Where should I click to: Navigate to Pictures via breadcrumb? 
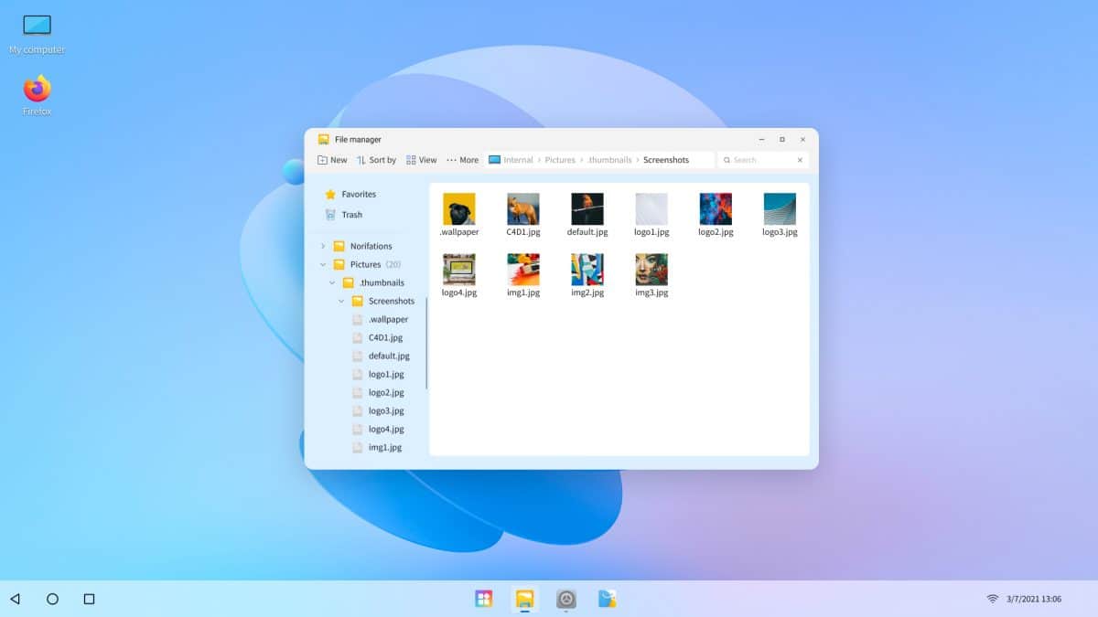pos(560,159)
